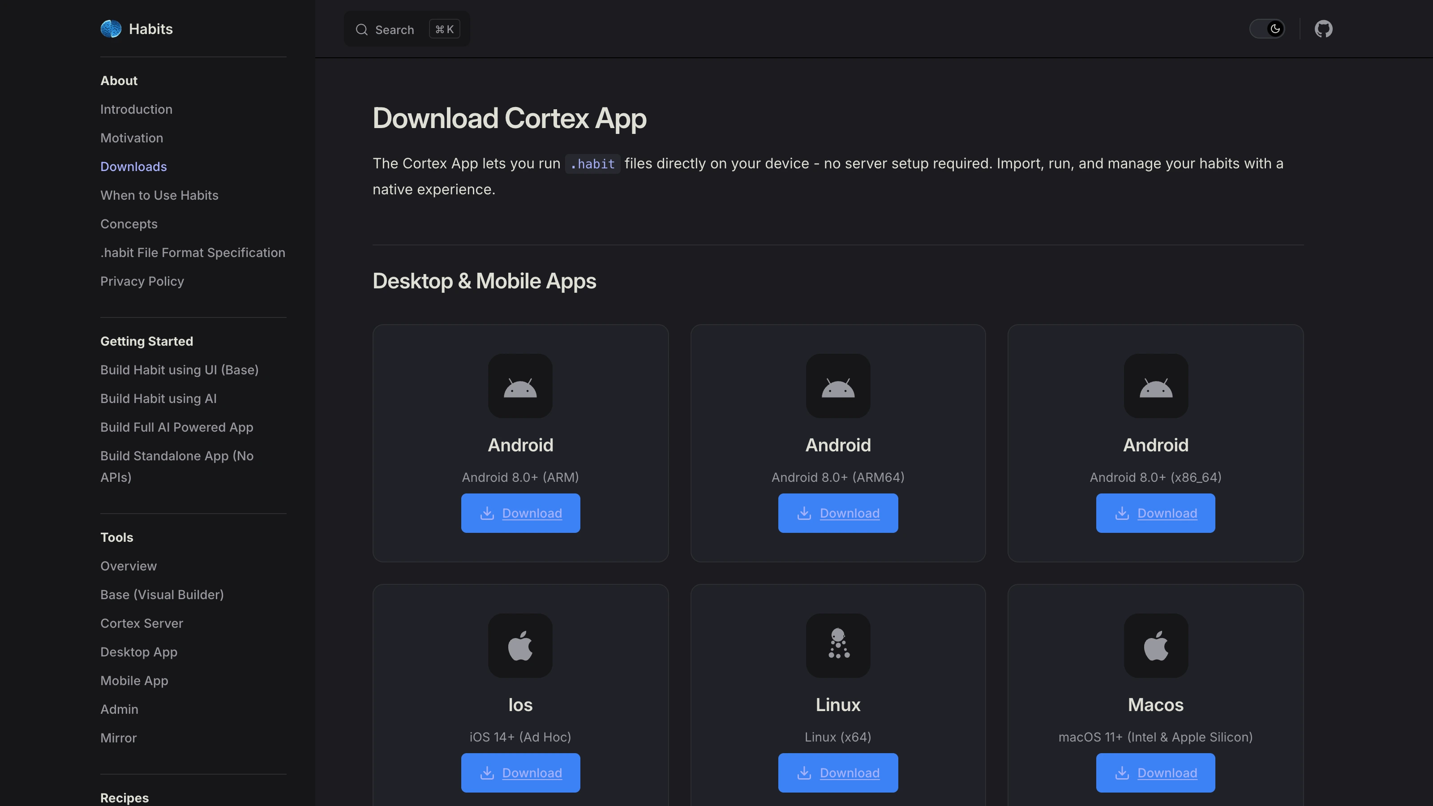Open Build Full AI Powered App
Image resolution: width=1433 pixels, height=806 pixels.
176,427
